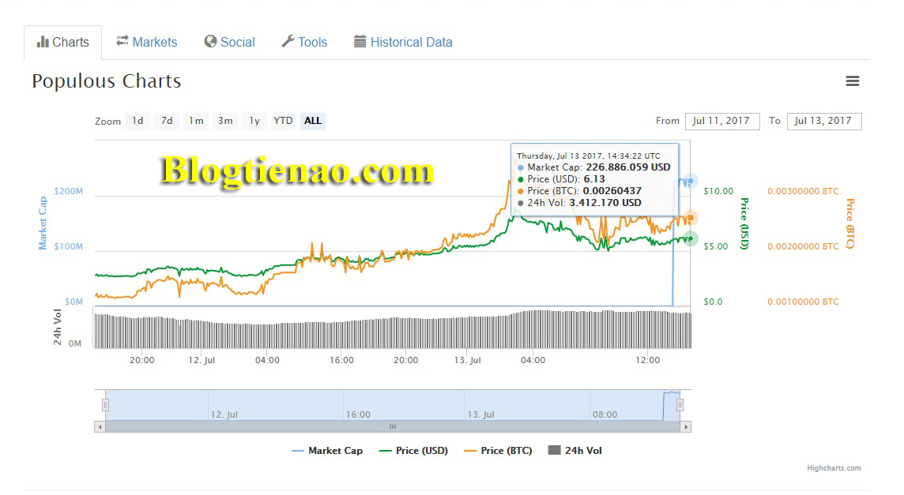The image size is (904, 495).
Task: Switch to the Historical Data tab
Action: [403, 42]
